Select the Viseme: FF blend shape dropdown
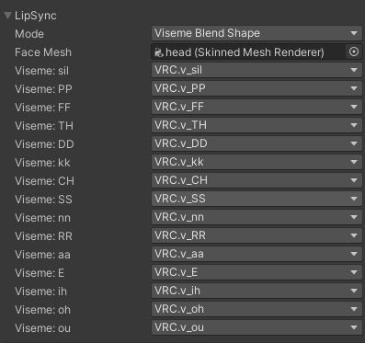Screen dimensions: 365x343 [x=257, y=107]
